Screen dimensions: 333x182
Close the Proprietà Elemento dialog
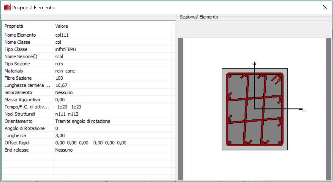[325, 7]
